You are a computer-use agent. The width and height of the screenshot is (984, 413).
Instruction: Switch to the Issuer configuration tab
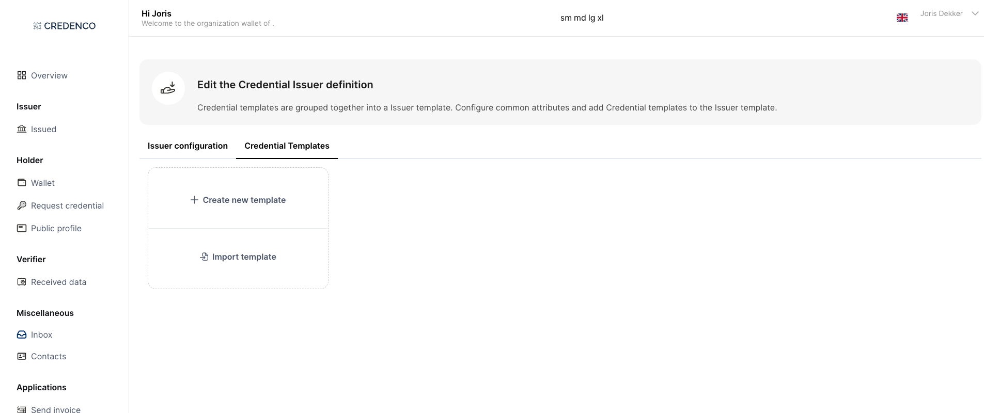[188, 146]
